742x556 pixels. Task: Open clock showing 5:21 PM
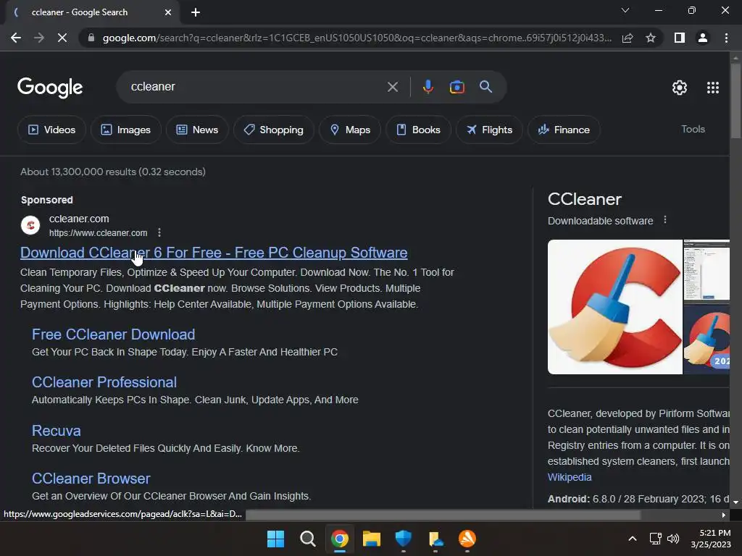[712, 539]
